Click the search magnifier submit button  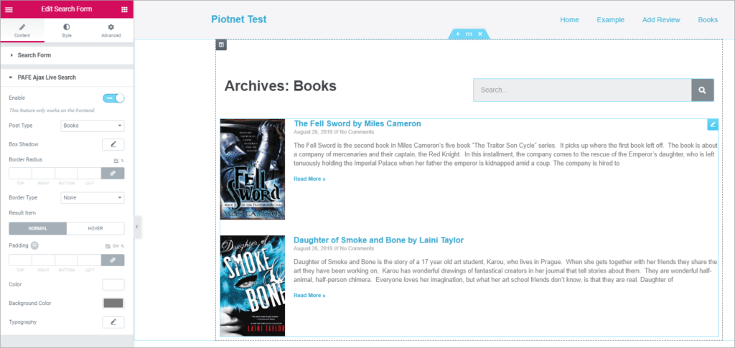pyautogui.click(x=702, y=90)
